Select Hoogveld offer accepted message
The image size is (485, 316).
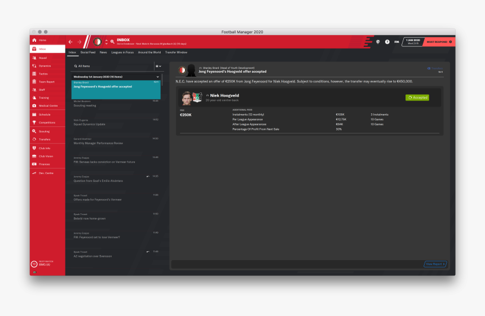[116, 90]
